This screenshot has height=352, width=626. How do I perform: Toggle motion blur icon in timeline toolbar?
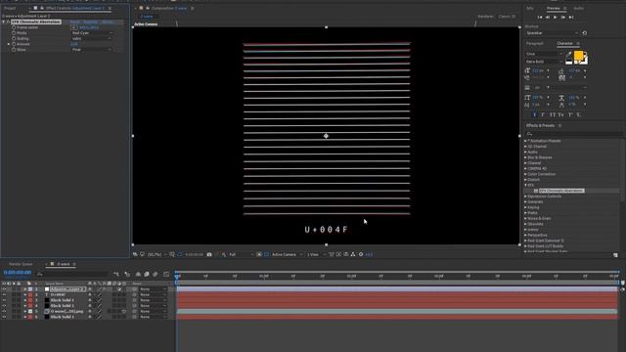155,274
